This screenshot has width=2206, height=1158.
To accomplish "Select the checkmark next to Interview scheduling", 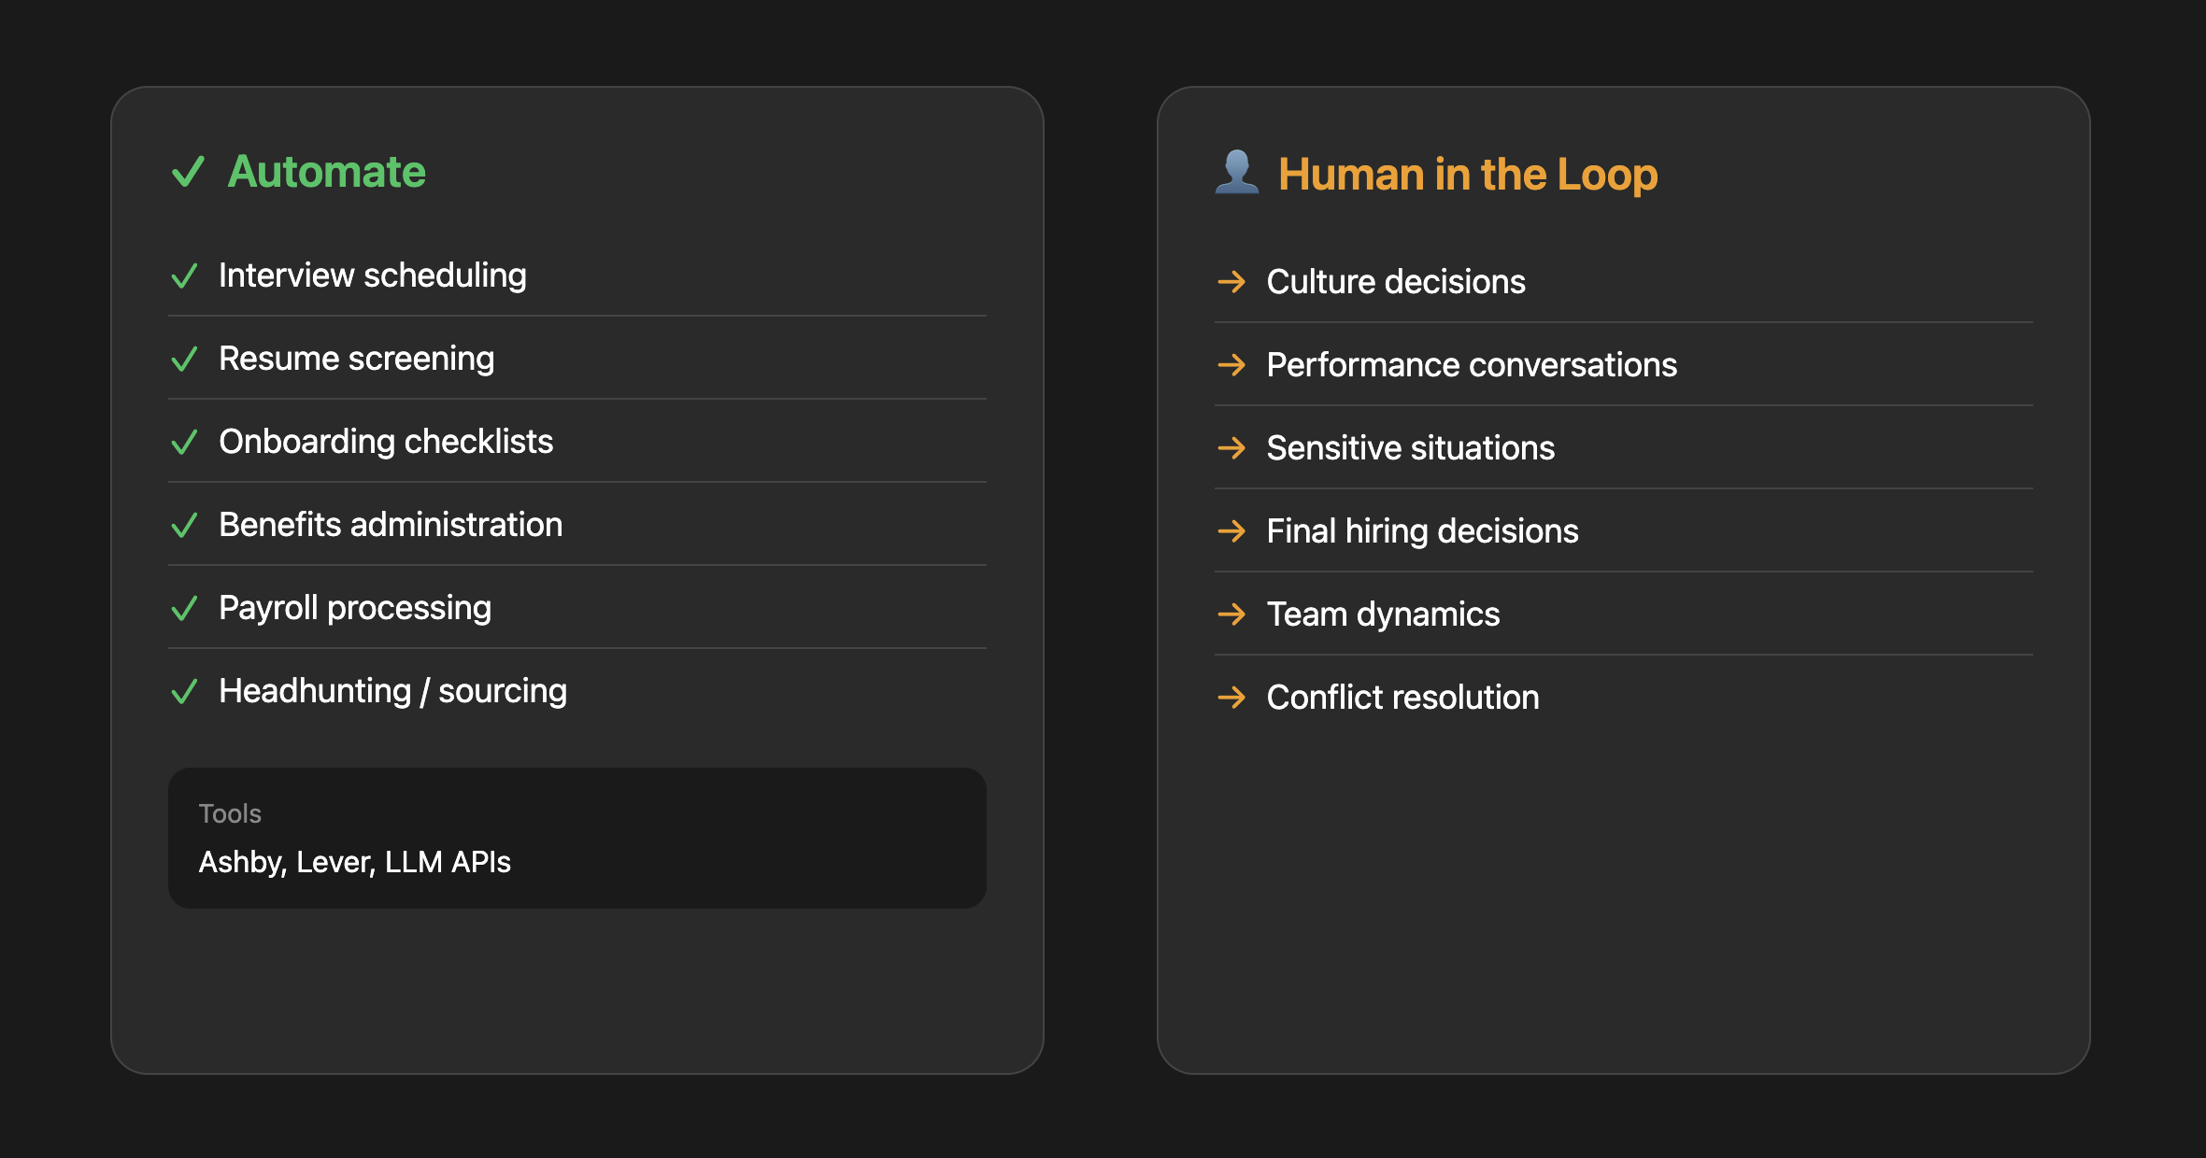I will [184, 275].
